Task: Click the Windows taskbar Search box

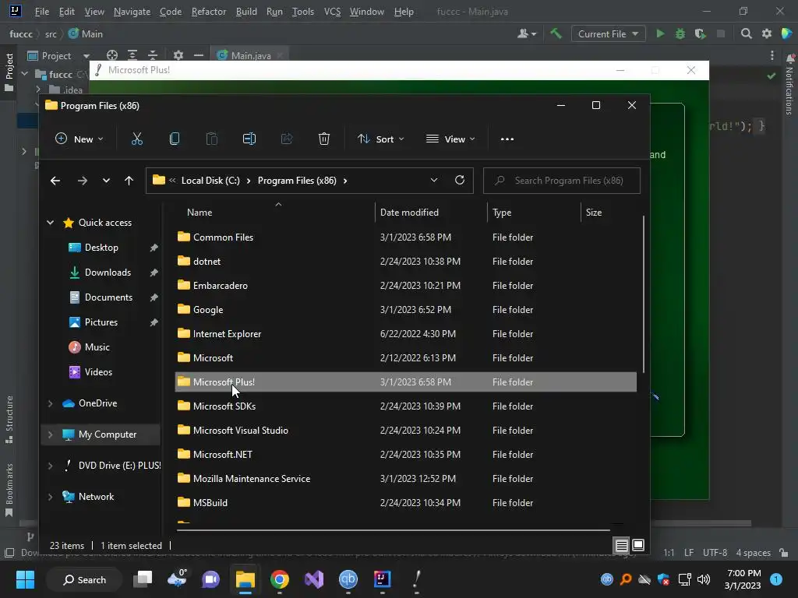Action: (84, 579)
